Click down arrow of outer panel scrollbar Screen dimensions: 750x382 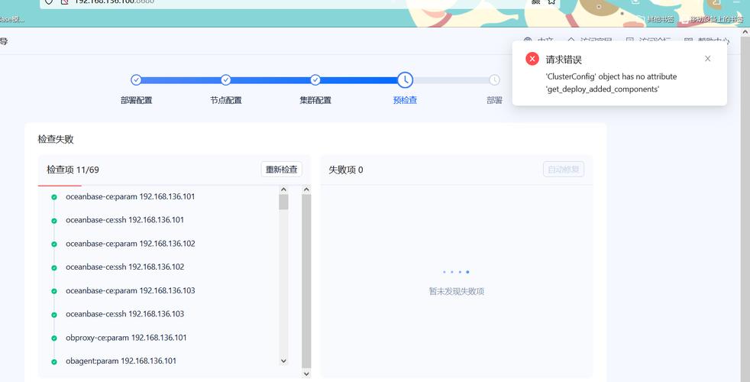(x=306, y=374)
